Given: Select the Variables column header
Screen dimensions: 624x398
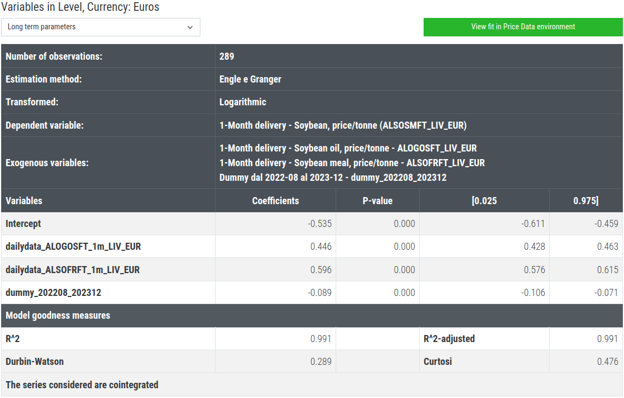Looking at the screenshot, I should click(x=24, y=201).
